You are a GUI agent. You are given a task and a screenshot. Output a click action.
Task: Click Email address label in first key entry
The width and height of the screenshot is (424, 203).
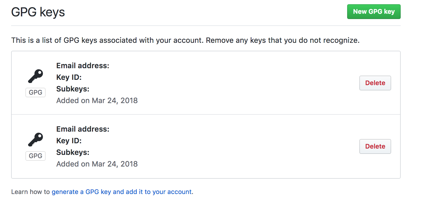pyautogui.click(x=83, y=66)
